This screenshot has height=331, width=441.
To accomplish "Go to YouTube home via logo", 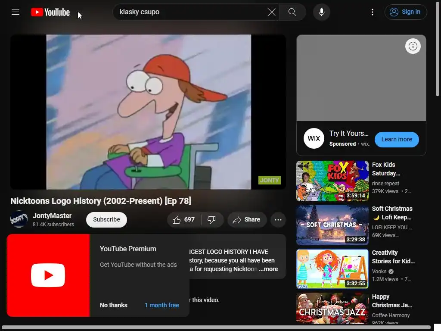I will pyautogui.click(x=50, y=12).
